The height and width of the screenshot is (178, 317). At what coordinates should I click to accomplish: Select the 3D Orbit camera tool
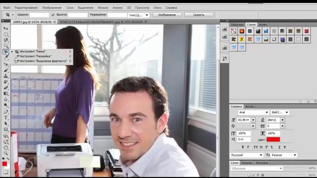pyautogui.click(x=5, y=142)
